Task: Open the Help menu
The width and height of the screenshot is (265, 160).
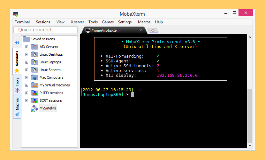Action: 159,22
